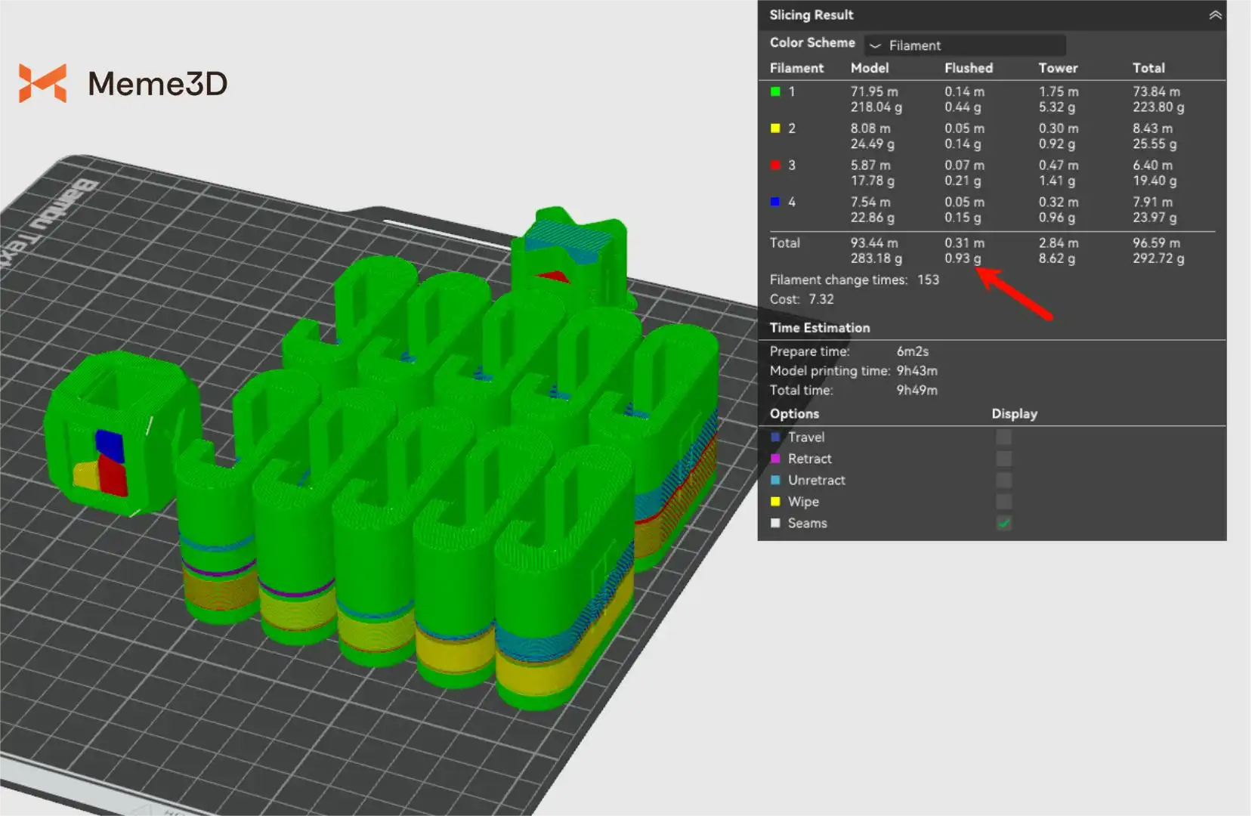Click the red arrow annotation
Viewport: 1255px width, 816px height.
tap(1015, 293)
